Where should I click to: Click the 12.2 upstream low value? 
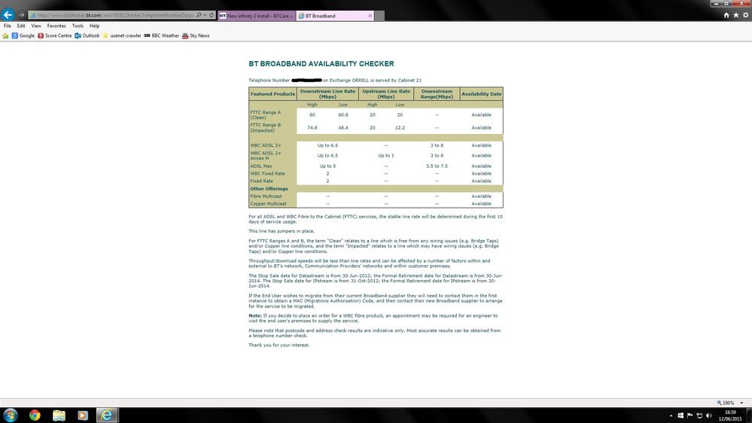pos(400,128)
